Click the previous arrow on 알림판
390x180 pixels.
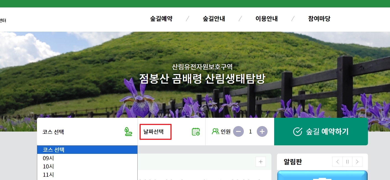coord(337,162)
